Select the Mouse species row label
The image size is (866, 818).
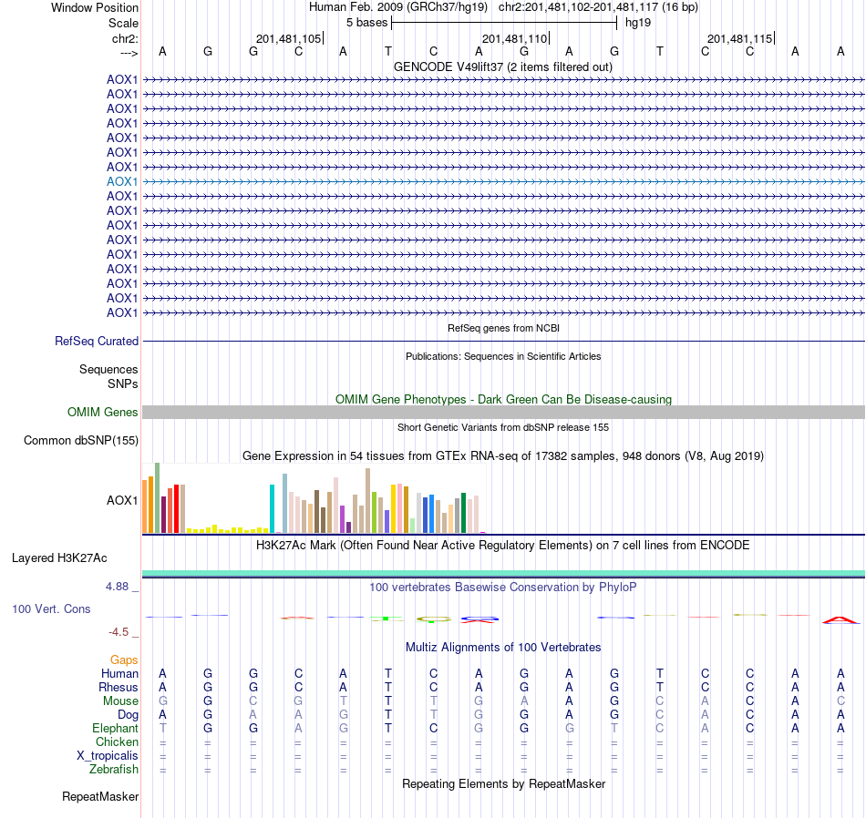[x=120, y=701]
